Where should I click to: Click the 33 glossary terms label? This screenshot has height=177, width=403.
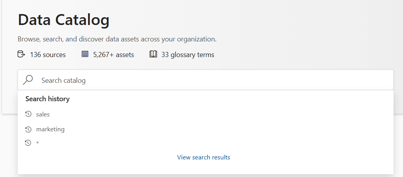click(x=187, y=55)
